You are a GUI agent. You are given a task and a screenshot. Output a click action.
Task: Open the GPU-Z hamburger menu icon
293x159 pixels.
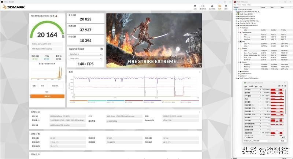click(285, 86)
